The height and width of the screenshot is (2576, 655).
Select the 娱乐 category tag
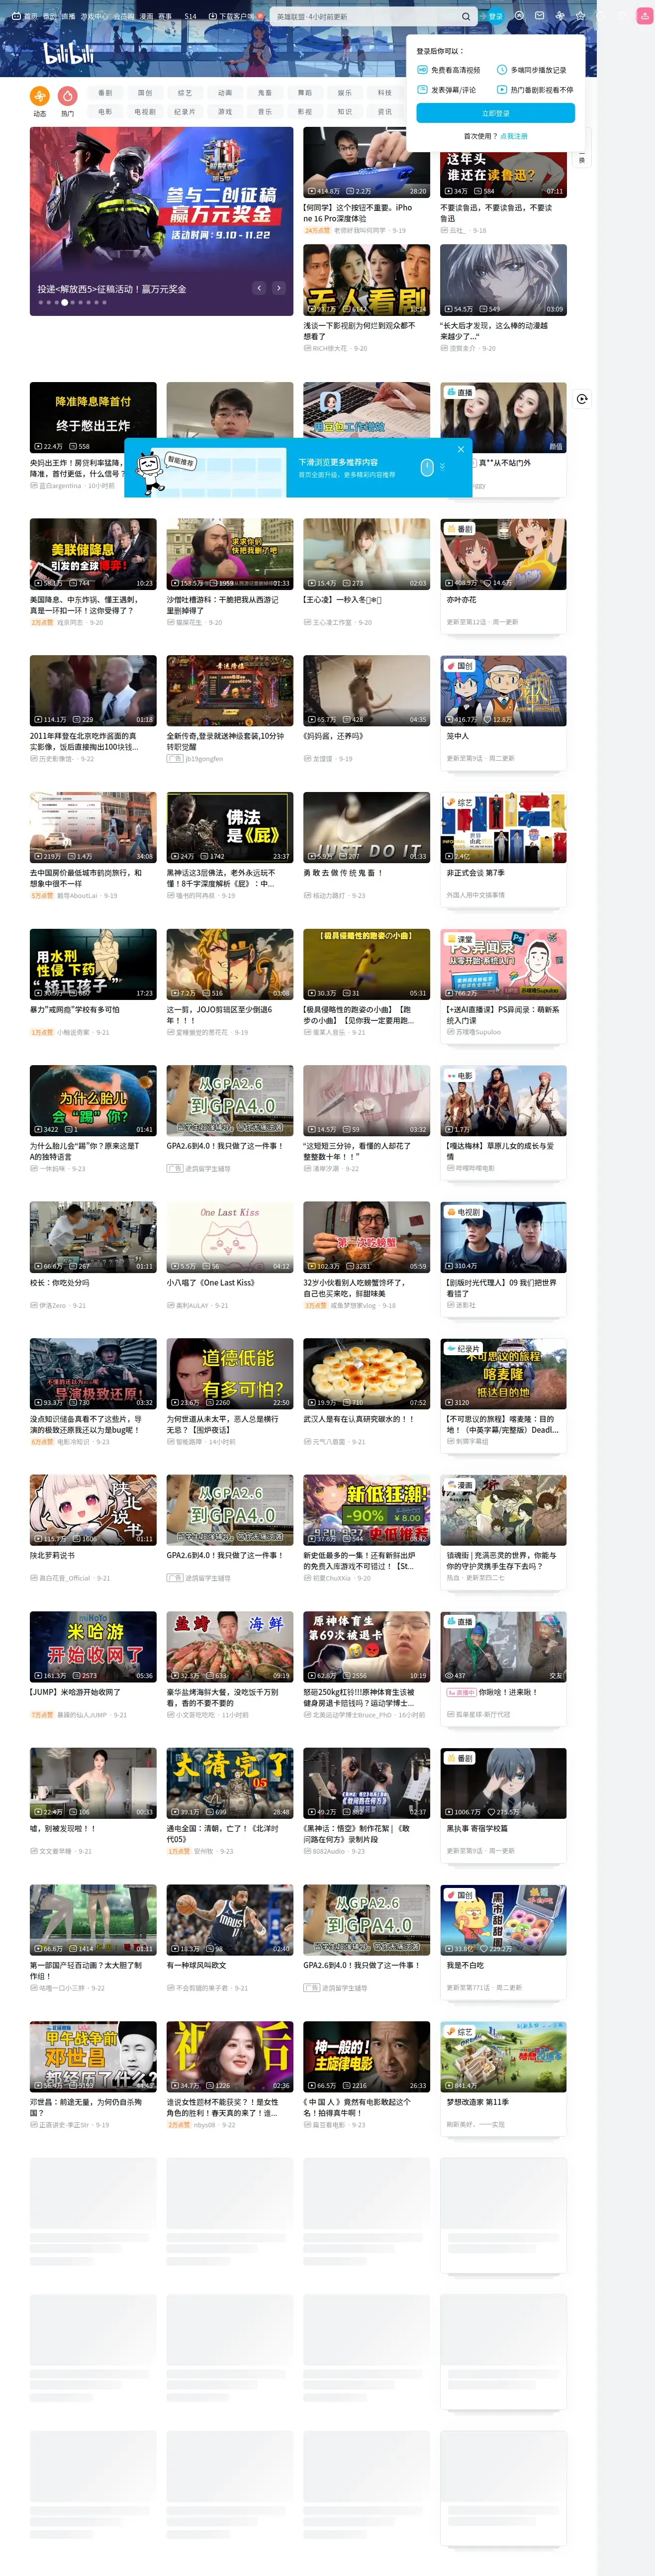tap(345, 93)
